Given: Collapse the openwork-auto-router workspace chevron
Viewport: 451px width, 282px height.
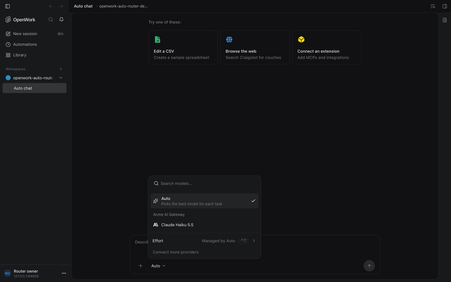Looking at the screenshot, I should [61, 78].
